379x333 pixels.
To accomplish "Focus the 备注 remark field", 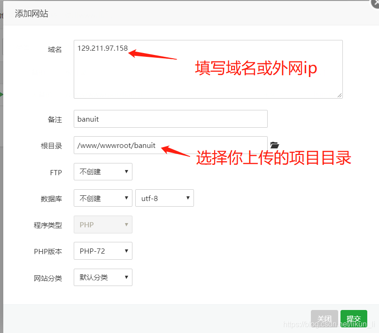I will click(x=170, y=119).
